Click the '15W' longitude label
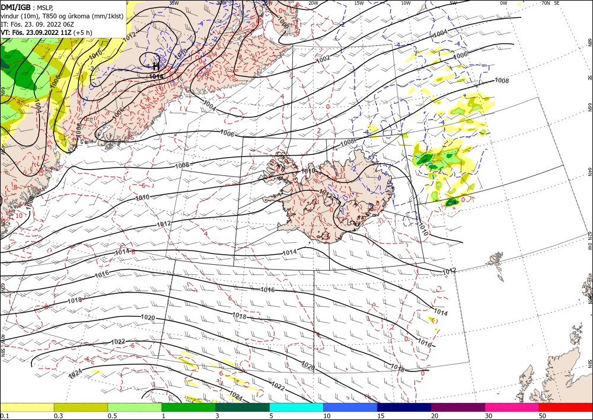 359,3
